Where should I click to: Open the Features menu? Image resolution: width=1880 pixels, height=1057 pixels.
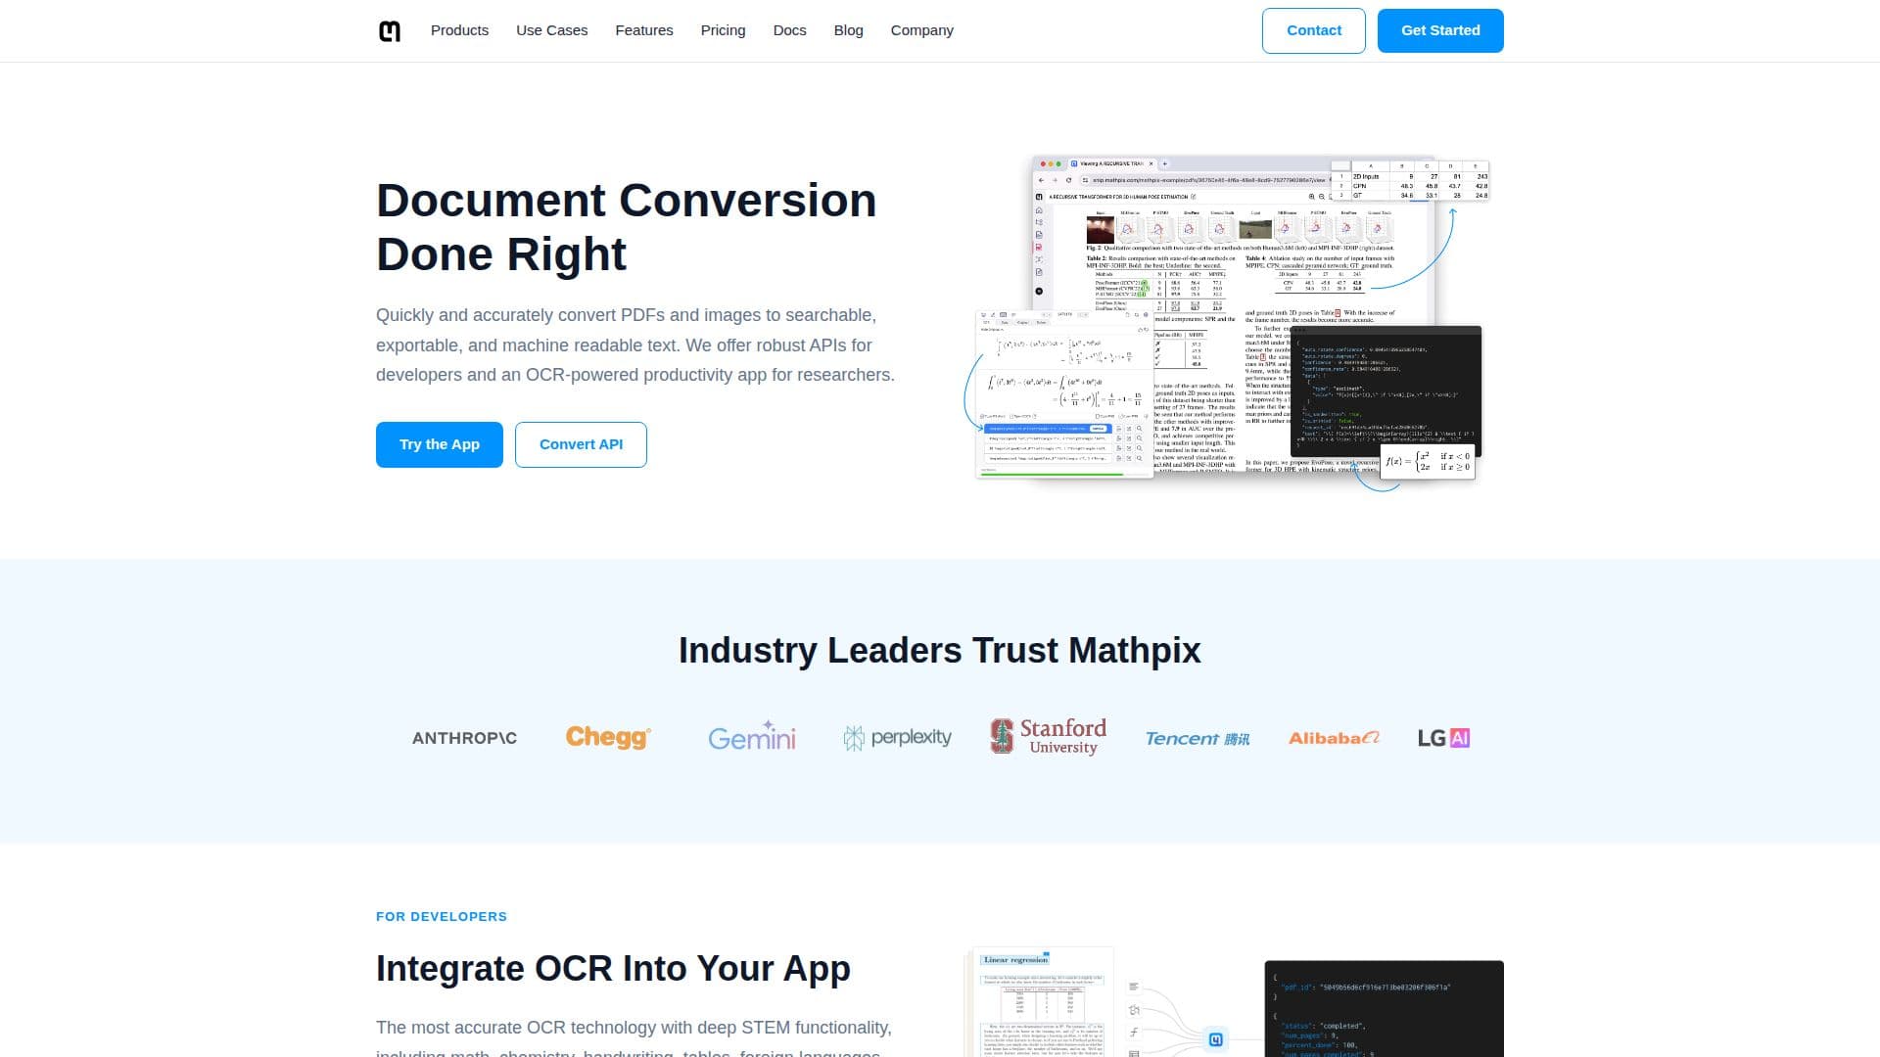coord(644,30)
